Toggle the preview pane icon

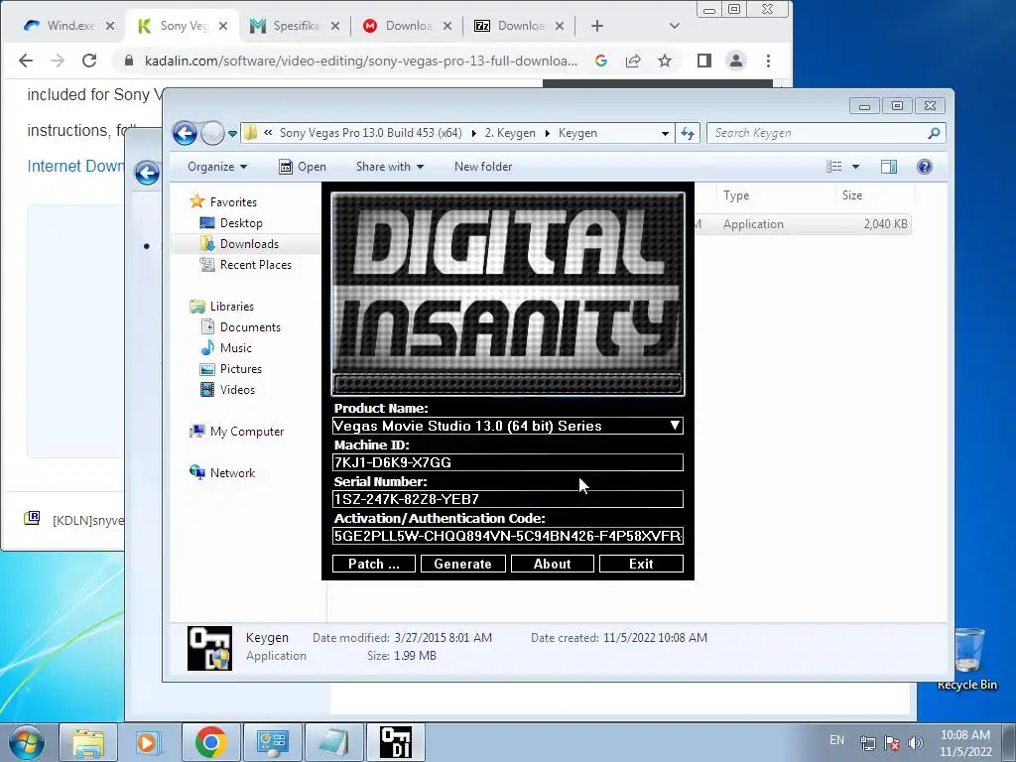tap(889, 167)
